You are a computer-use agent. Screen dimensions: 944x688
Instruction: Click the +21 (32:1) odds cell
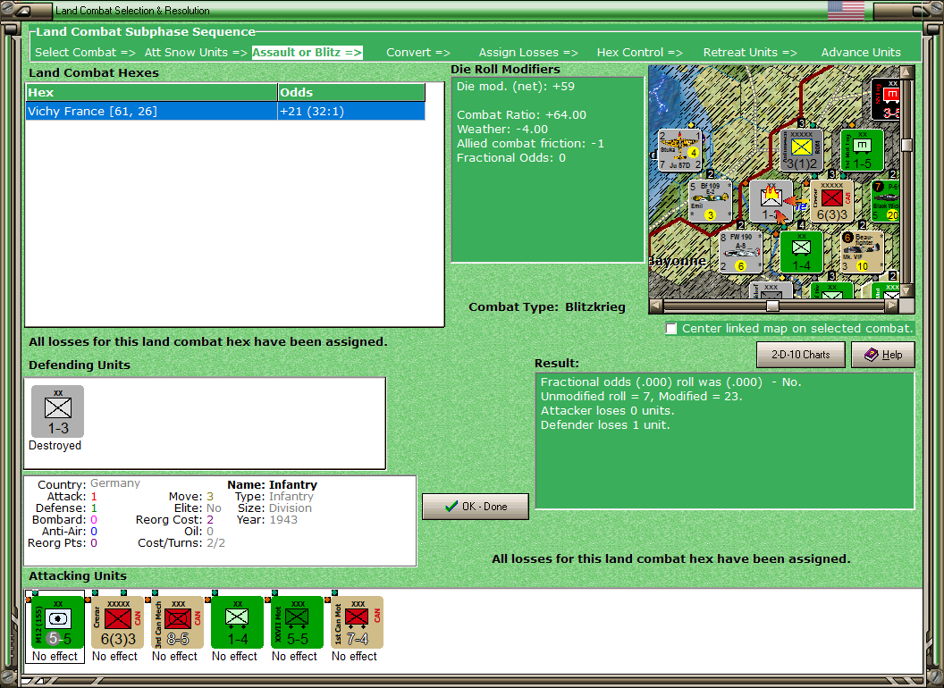coord(351,112)
